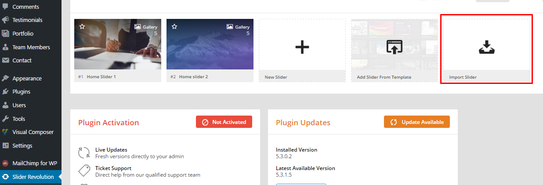Image resolution: width=543 pixels, height=185 pixels.
Task: Open Visual Composer menu
Action: coord(33,132)
